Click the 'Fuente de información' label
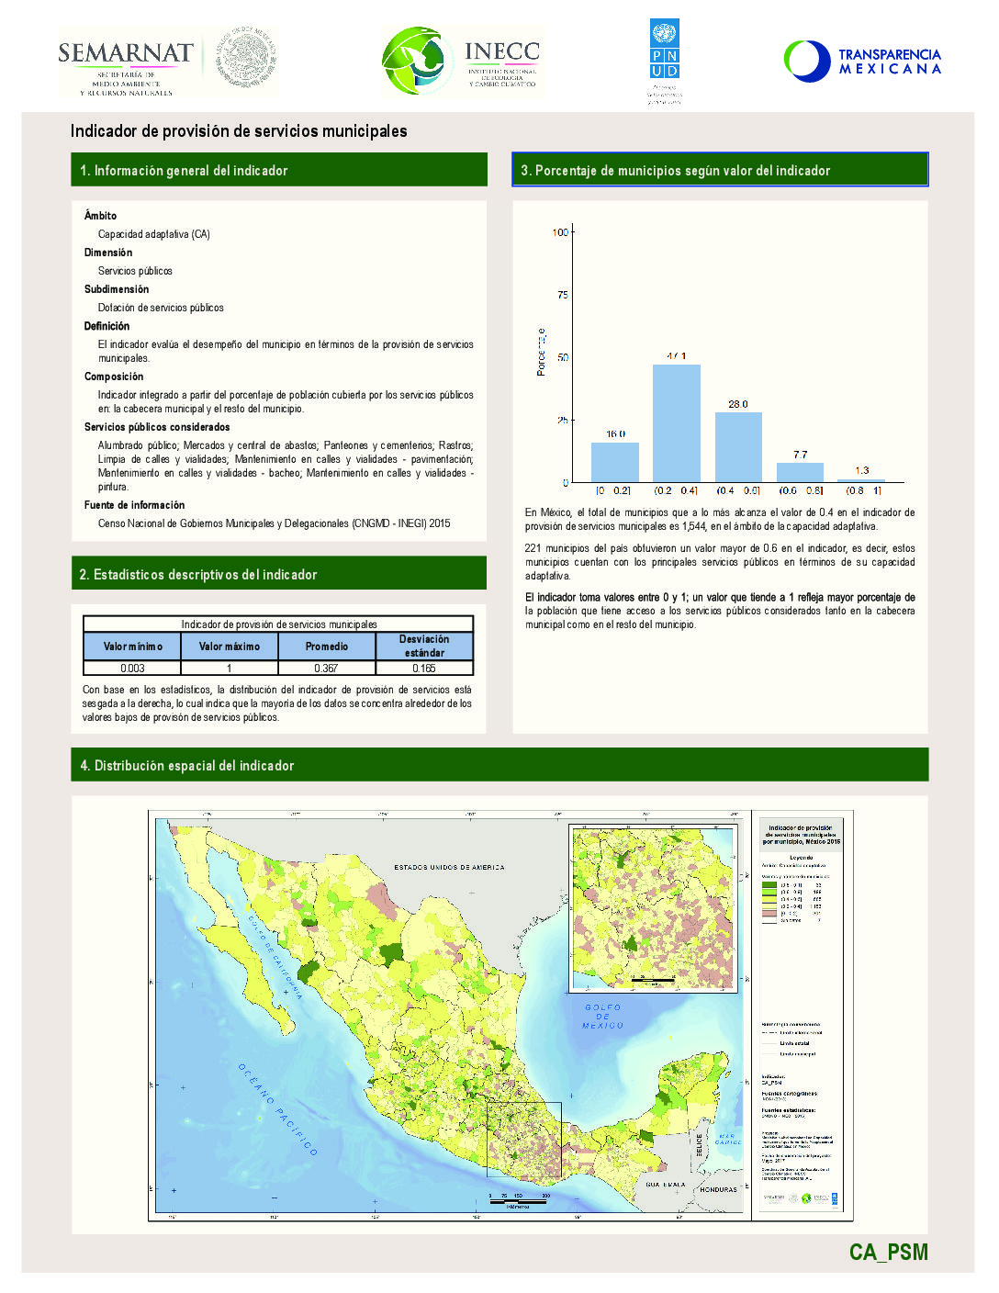The height and width of the screenshot is (1293, 999). pos(135,505)
